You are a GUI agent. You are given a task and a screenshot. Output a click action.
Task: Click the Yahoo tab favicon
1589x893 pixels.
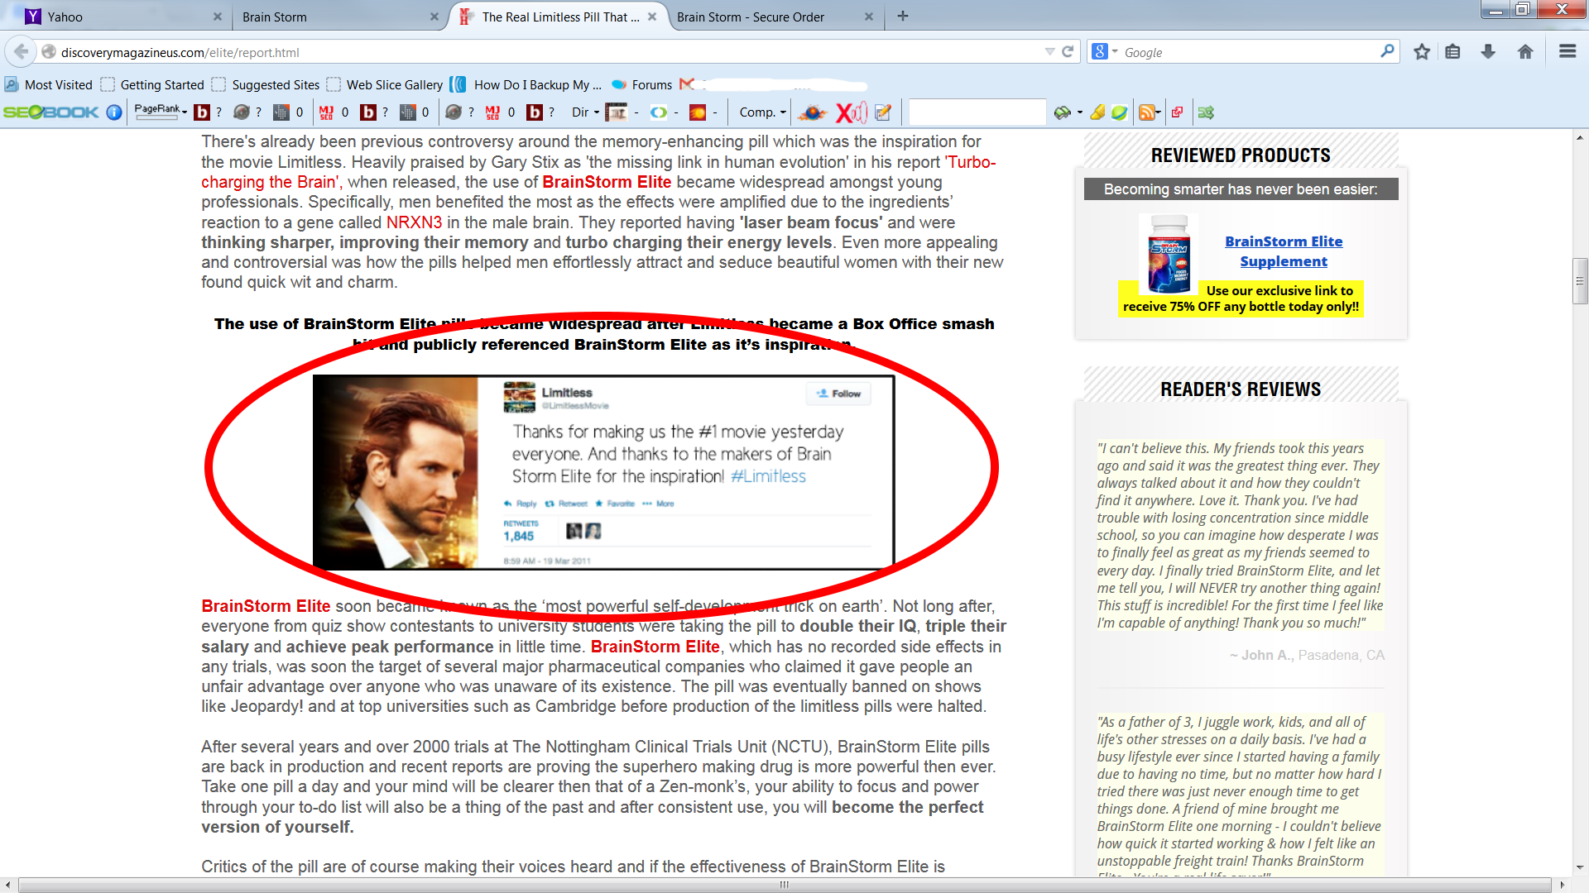[x=33, y=17]
